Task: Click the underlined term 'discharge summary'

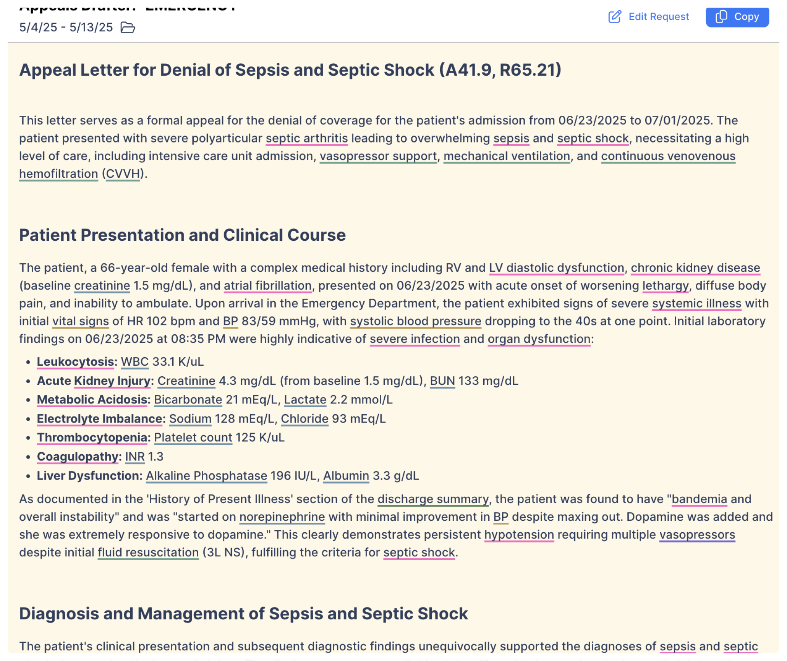Action: pyautogui.click(x=433, y=499)
